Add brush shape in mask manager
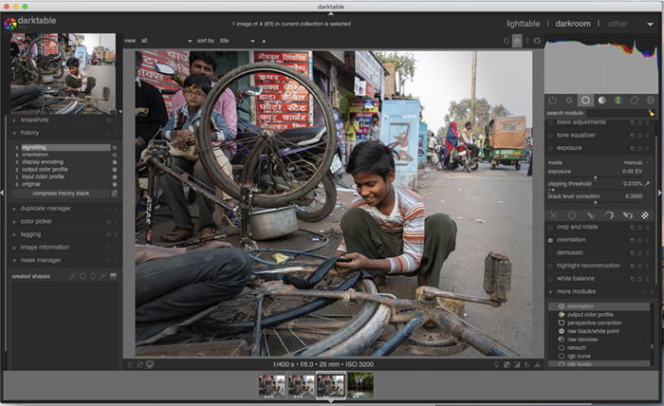This screenshot has height=406, width=664. [72, 276]
